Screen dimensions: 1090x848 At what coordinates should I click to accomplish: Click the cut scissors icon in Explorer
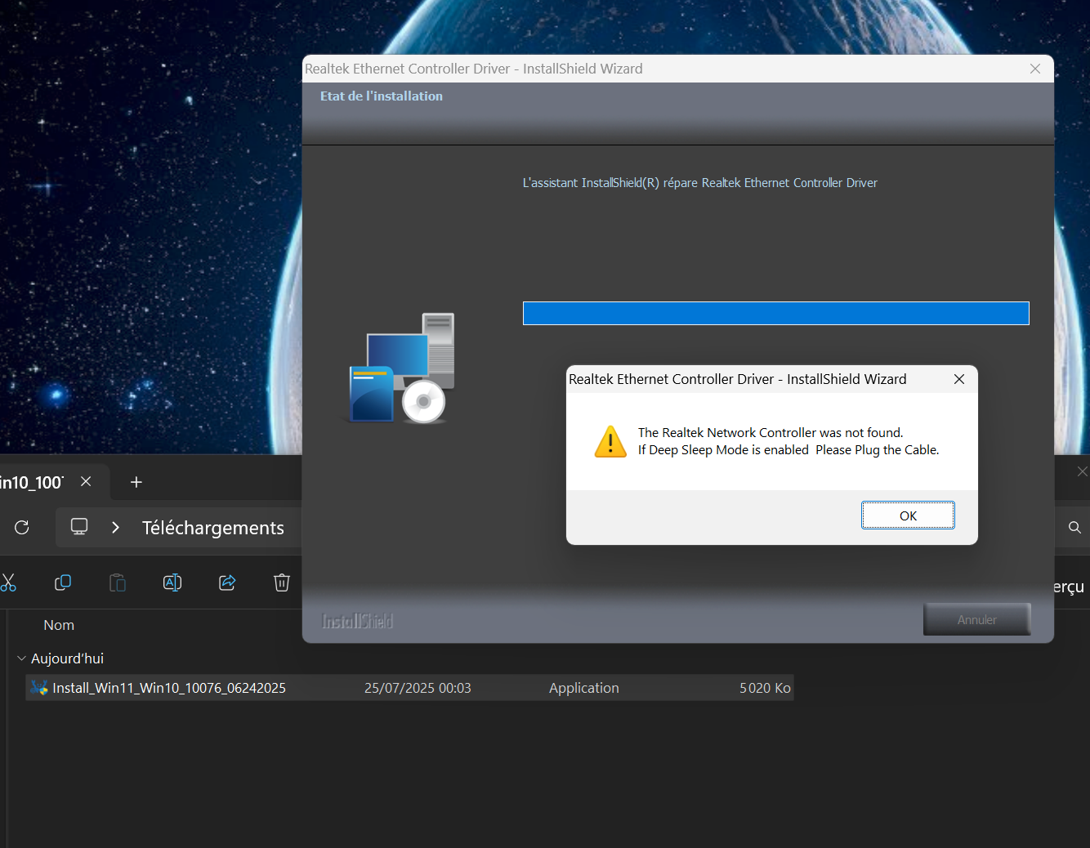pyautogui.click(x=8, y=582)
